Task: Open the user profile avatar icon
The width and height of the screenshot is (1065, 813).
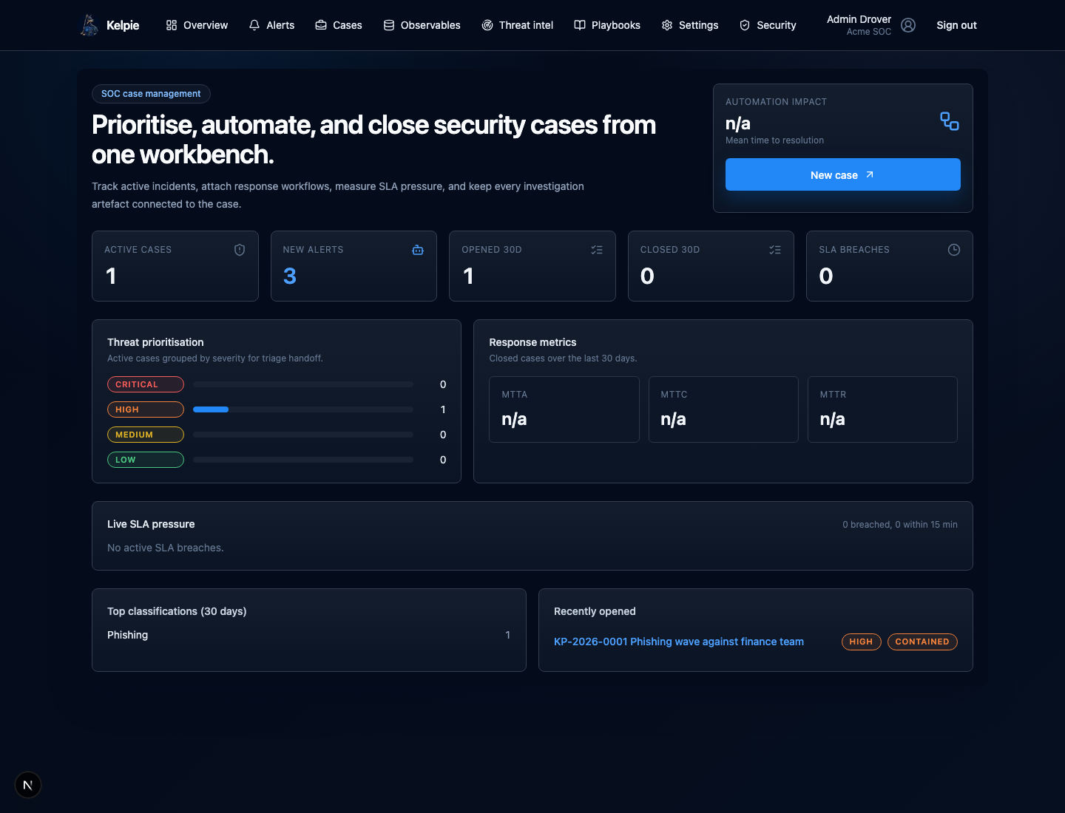Action: [908, 25]
